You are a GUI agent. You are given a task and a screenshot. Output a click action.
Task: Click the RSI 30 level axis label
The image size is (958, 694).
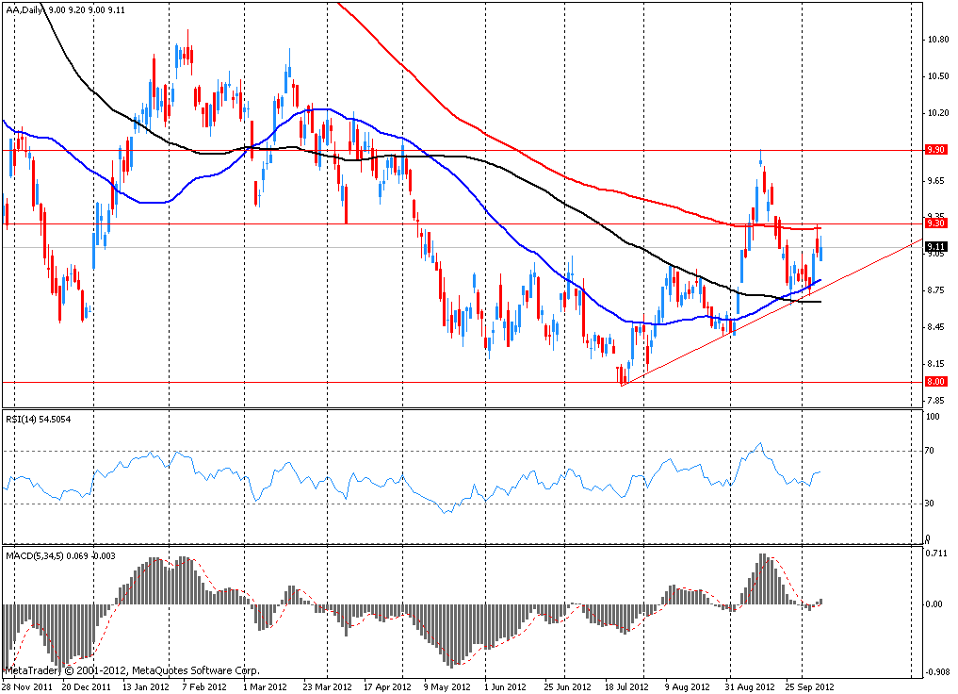(933, 504)
